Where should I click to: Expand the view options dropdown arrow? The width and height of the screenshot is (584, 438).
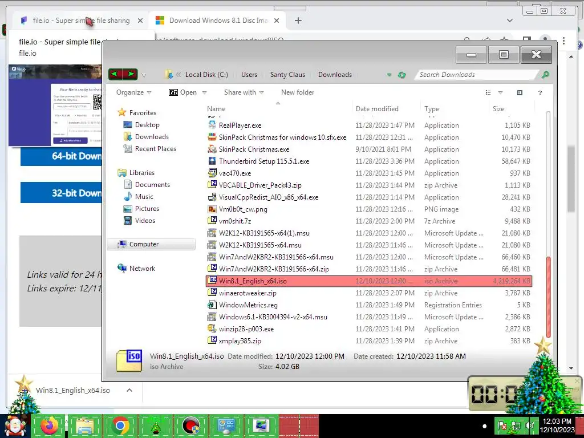[500, 93]
